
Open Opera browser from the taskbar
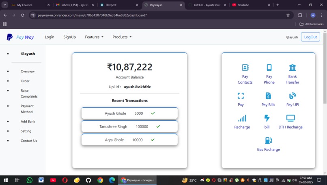[x=65, y=180]
